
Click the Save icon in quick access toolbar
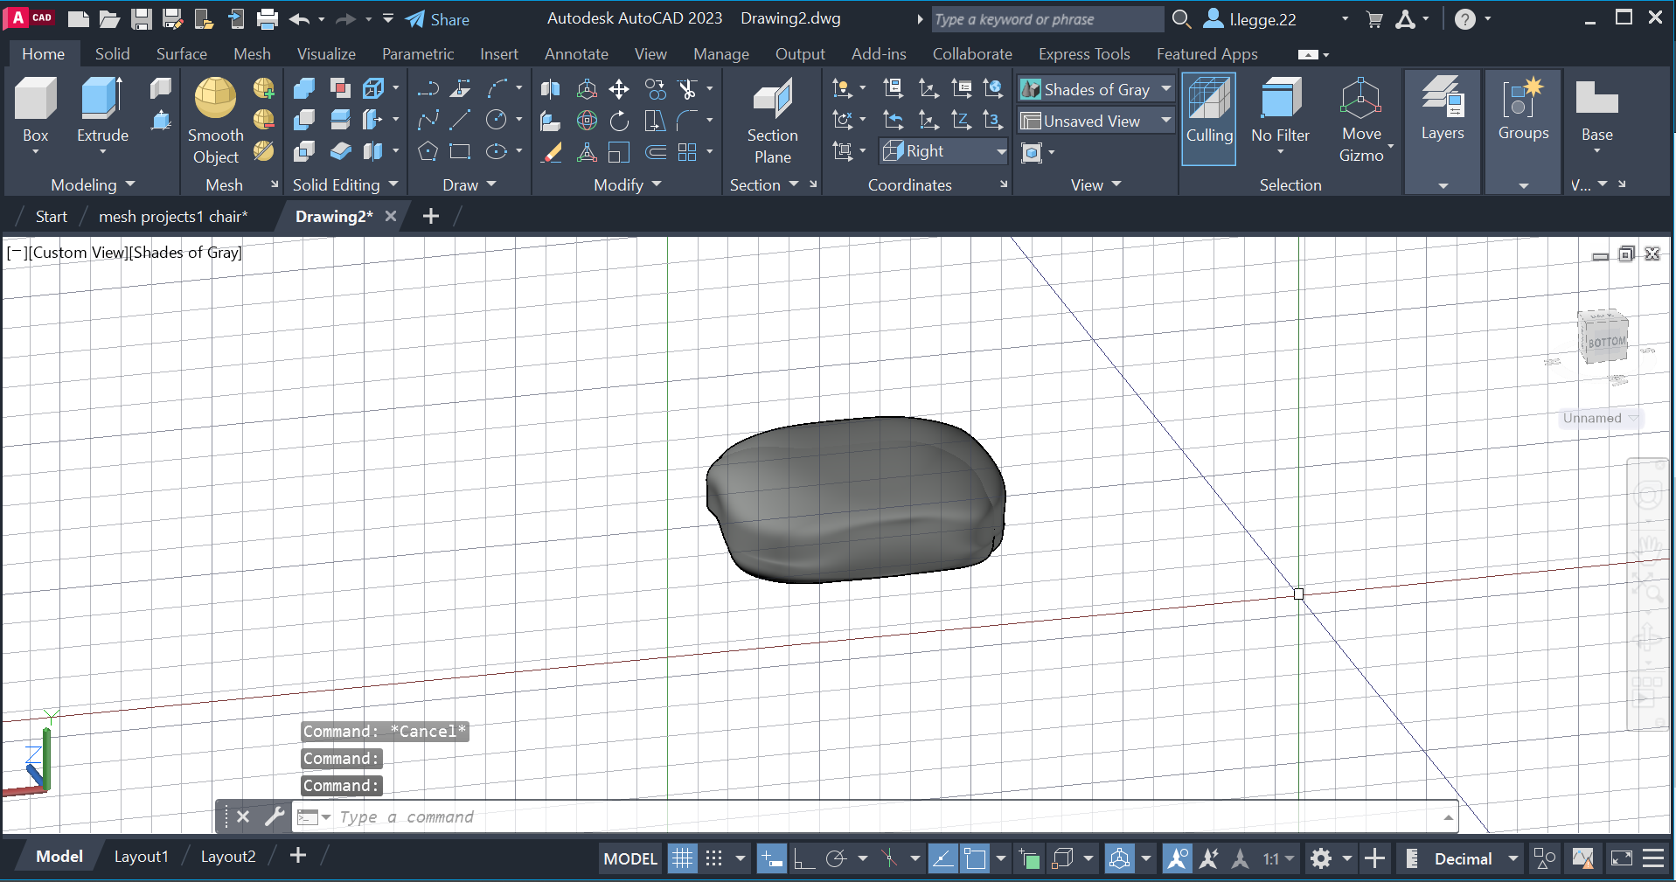[141, 19]
